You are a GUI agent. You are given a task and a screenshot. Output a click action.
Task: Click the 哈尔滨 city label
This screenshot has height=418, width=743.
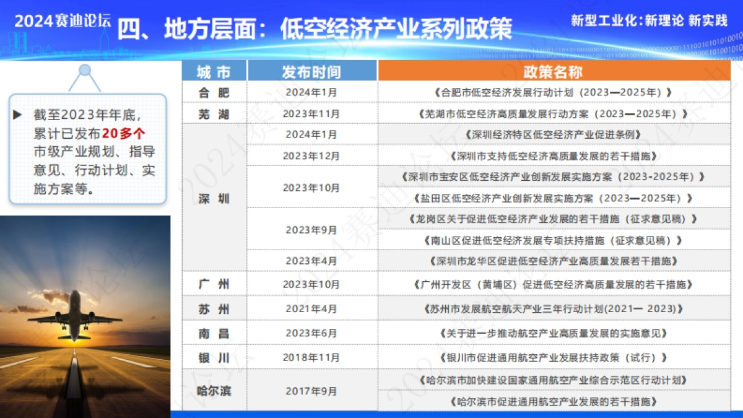pos(214,390)
